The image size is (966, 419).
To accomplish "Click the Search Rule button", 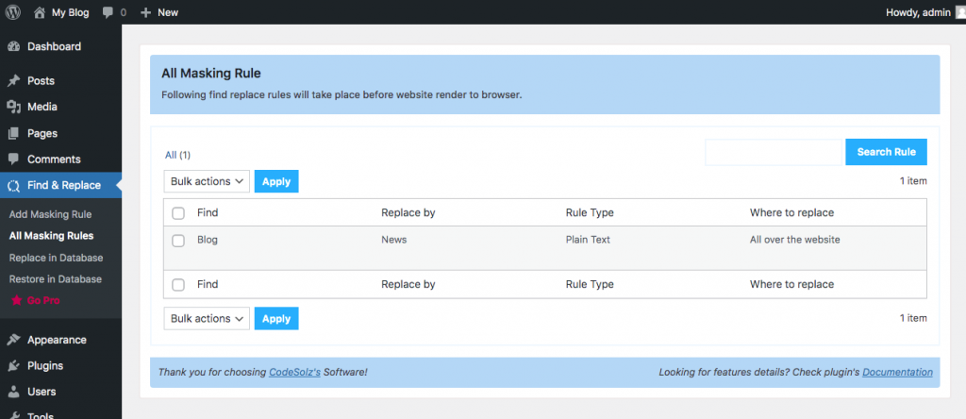I will coord(886,152).
